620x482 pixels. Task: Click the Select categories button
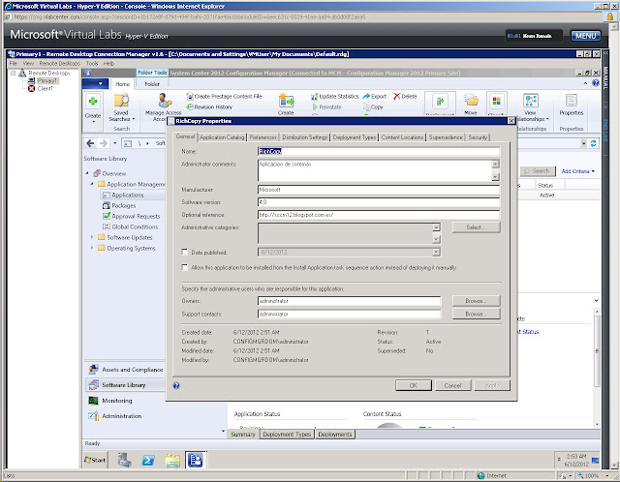coord(476,227)
